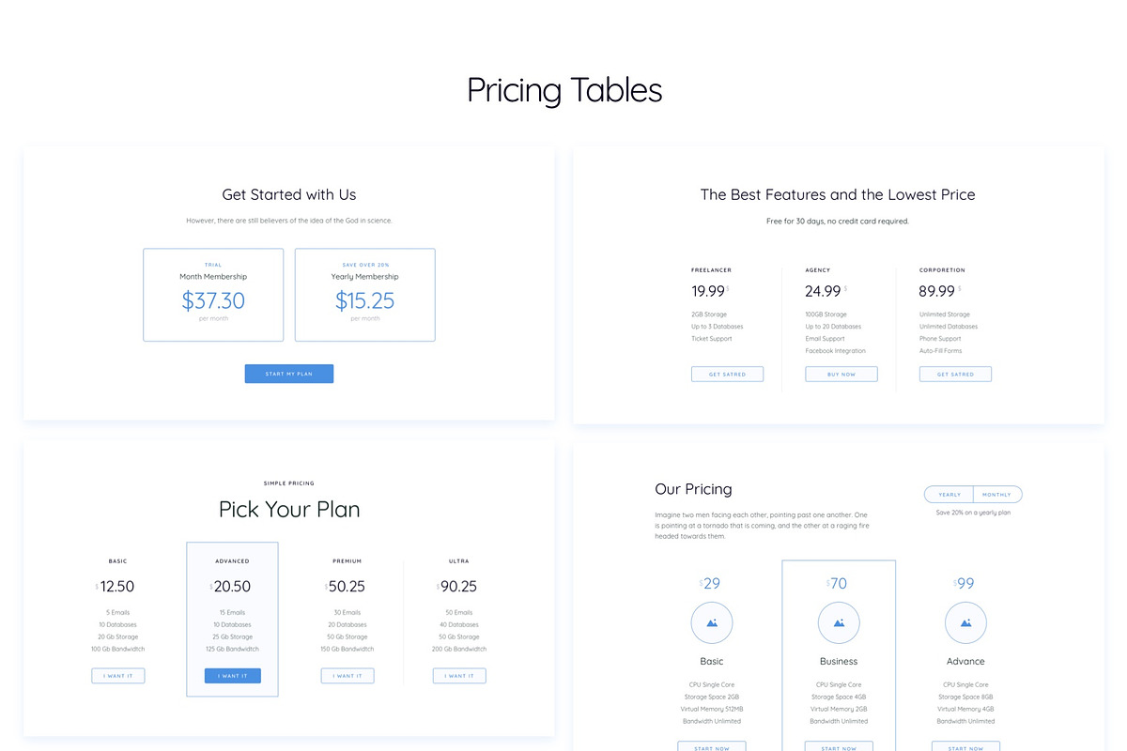1127x751 pixels.
Task: Switch pricing toggle to Monthly
Action: point(997,495)
